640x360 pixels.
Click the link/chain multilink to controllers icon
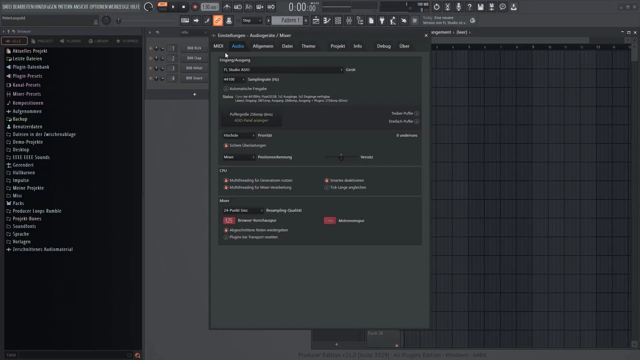click(218, 21)
